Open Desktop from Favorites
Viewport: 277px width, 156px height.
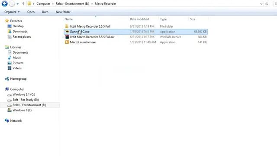(x=18, y=26)
